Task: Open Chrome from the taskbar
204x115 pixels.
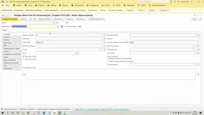Action: (x=28, y=113)
